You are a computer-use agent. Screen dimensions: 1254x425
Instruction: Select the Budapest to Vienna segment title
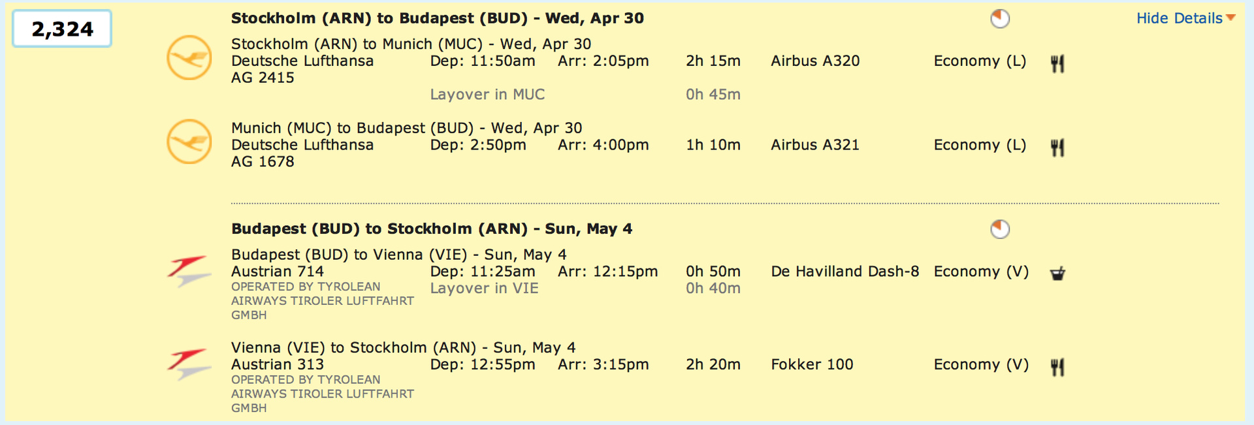point(398,255)
